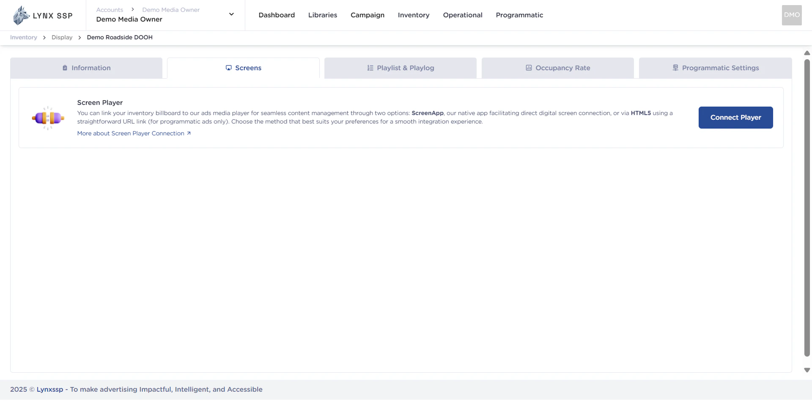Expand the Demo Media Owner account switcher
This screenshot has width=812, height=401.
(231, 14)
